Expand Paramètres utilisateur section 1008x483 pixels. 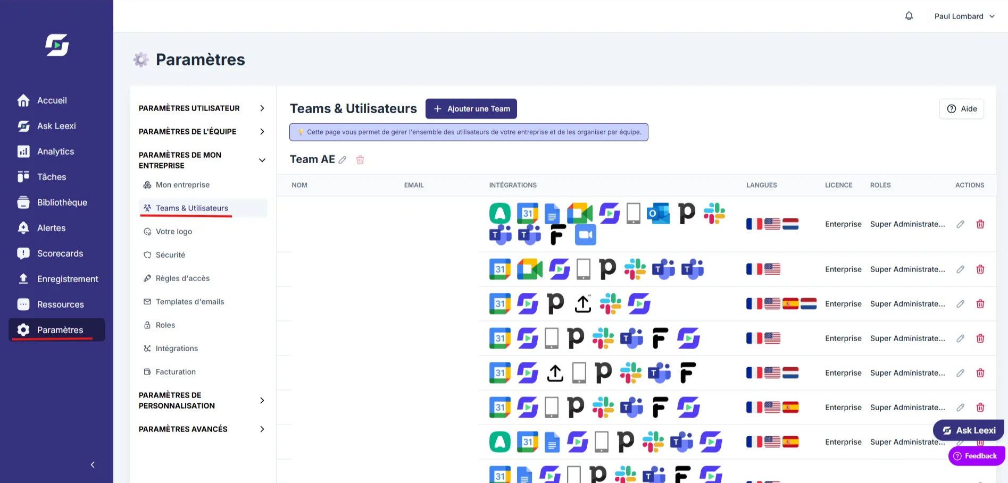[x=202, y=108]
